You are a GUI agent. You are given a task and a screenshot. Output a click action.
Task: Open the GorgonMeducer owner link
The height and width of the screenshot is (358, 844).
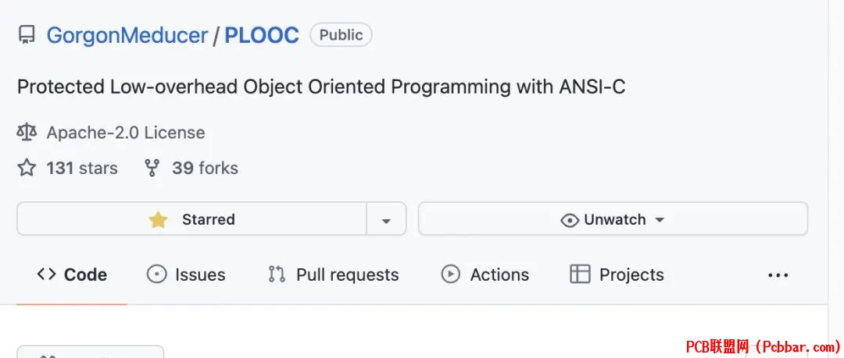127,35
